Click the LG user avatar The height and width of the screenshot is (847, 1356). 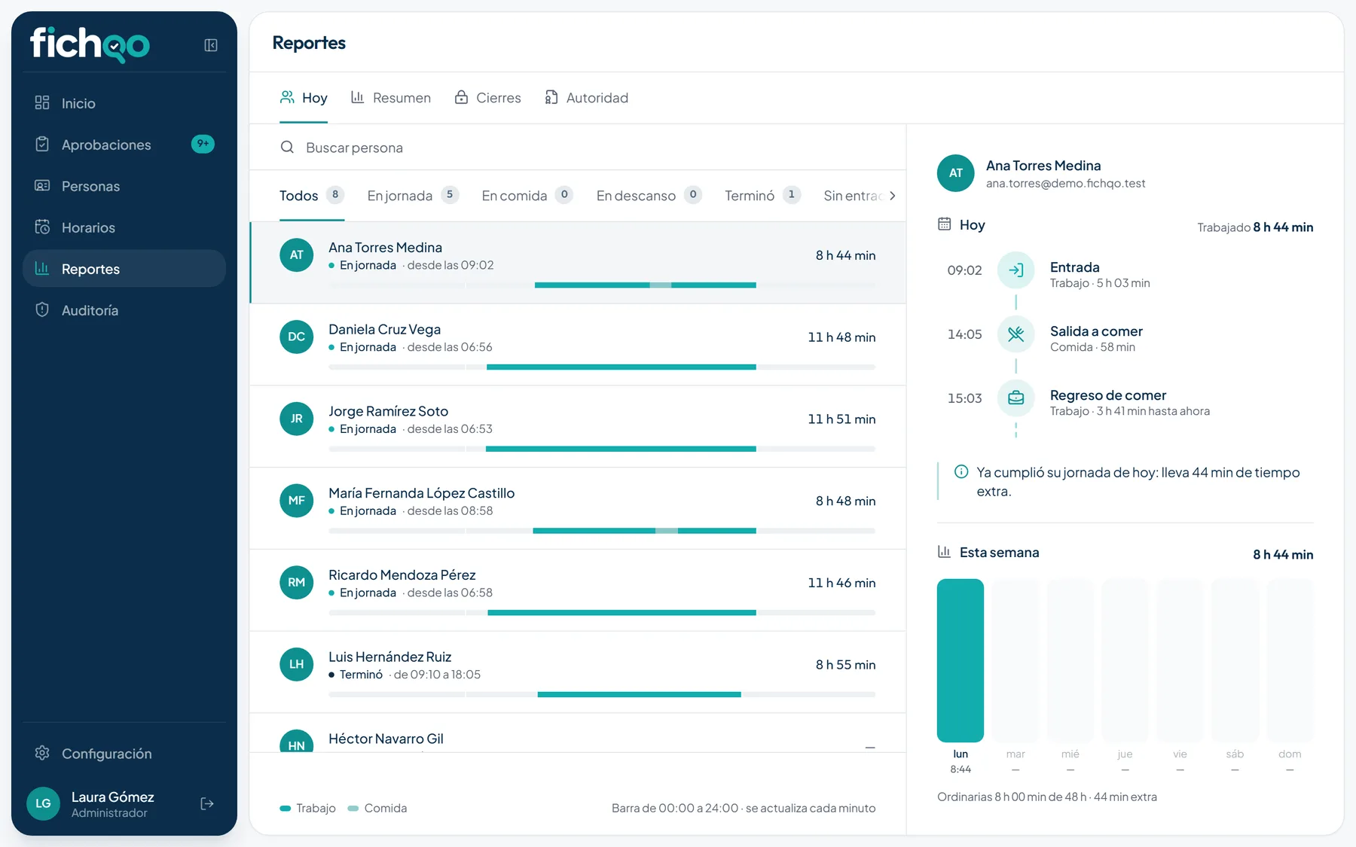coord(43,804)
